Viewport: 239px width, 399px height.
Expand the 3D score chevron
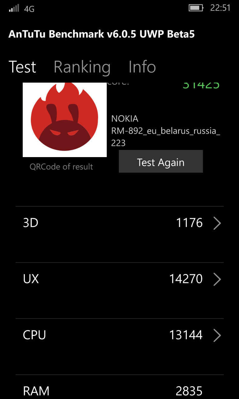click(x=217, y=223)
